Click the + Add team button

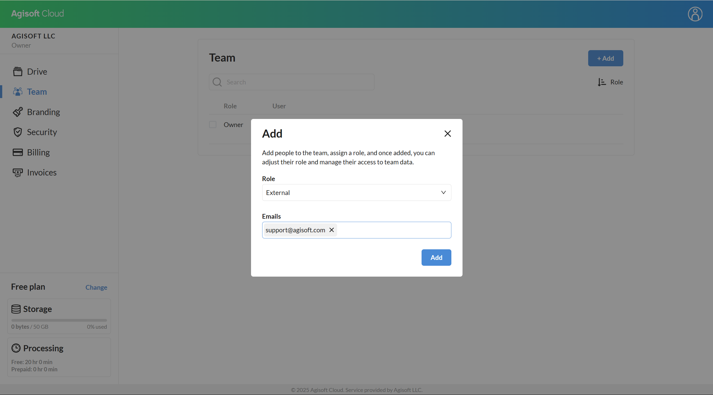(605, 58)
